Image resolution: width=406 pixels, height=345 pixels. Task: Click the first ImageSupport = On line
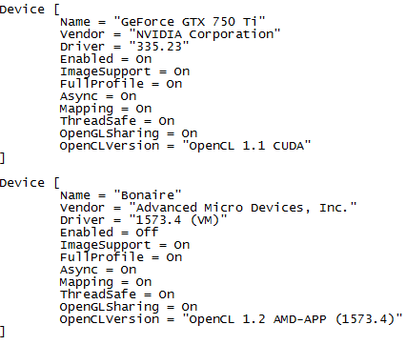point(125,71)
